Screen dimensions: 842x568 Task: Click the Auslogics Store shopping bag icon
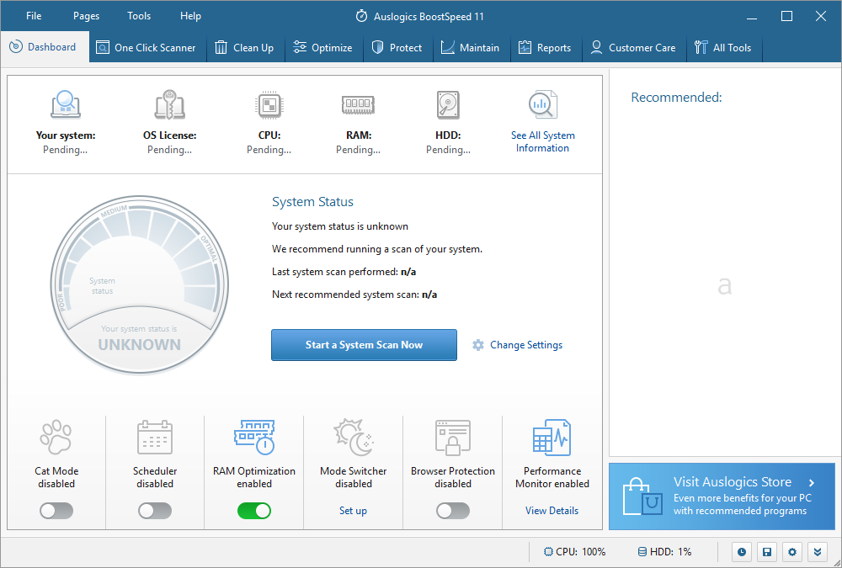(x=642, y=497)
